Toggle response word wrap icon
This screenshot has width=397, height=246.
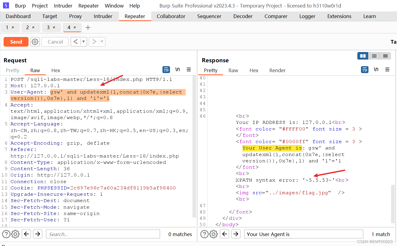coord(365,70)
